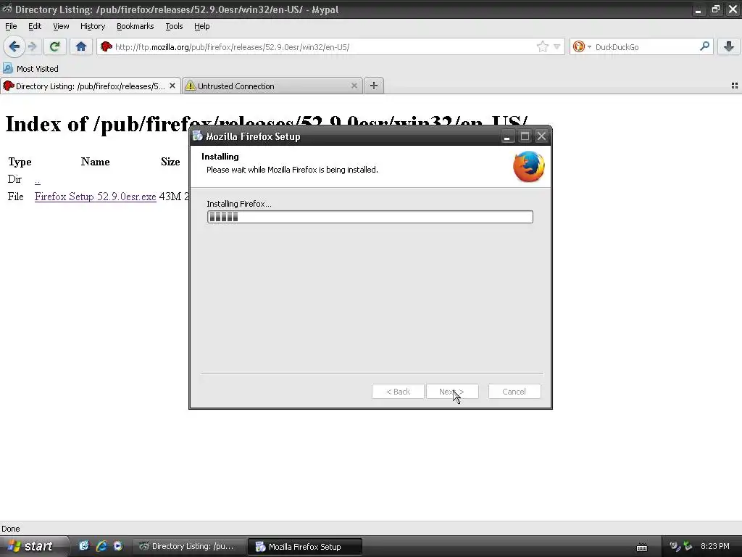This screenshot has width=742, height=557.
Task: Click the network tray icon by the clock
Action: [688, 546]
